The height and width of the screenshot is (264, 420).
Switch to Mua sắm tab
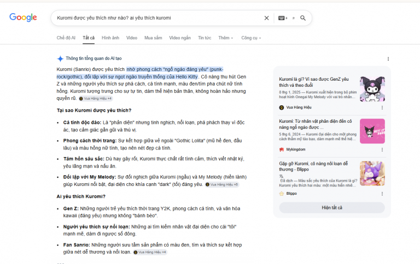pos(153,38)
